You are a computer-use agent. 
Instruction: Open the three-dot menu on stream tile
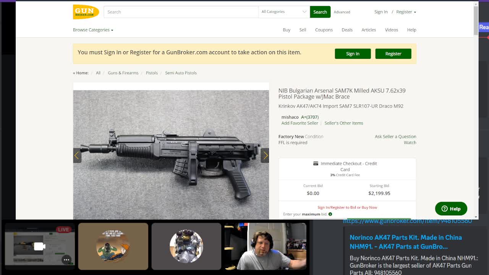point(66,260)
